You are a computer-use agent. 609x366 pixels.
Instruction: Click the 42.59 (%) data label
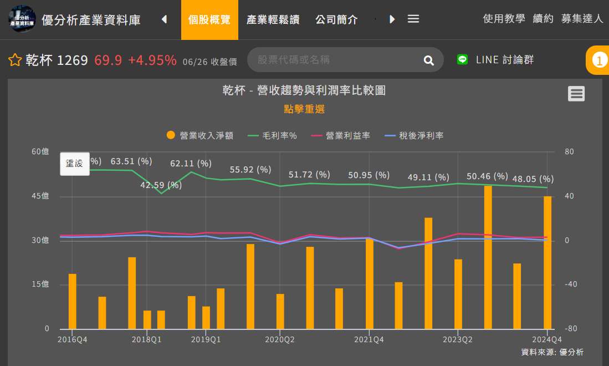(161, 185)
